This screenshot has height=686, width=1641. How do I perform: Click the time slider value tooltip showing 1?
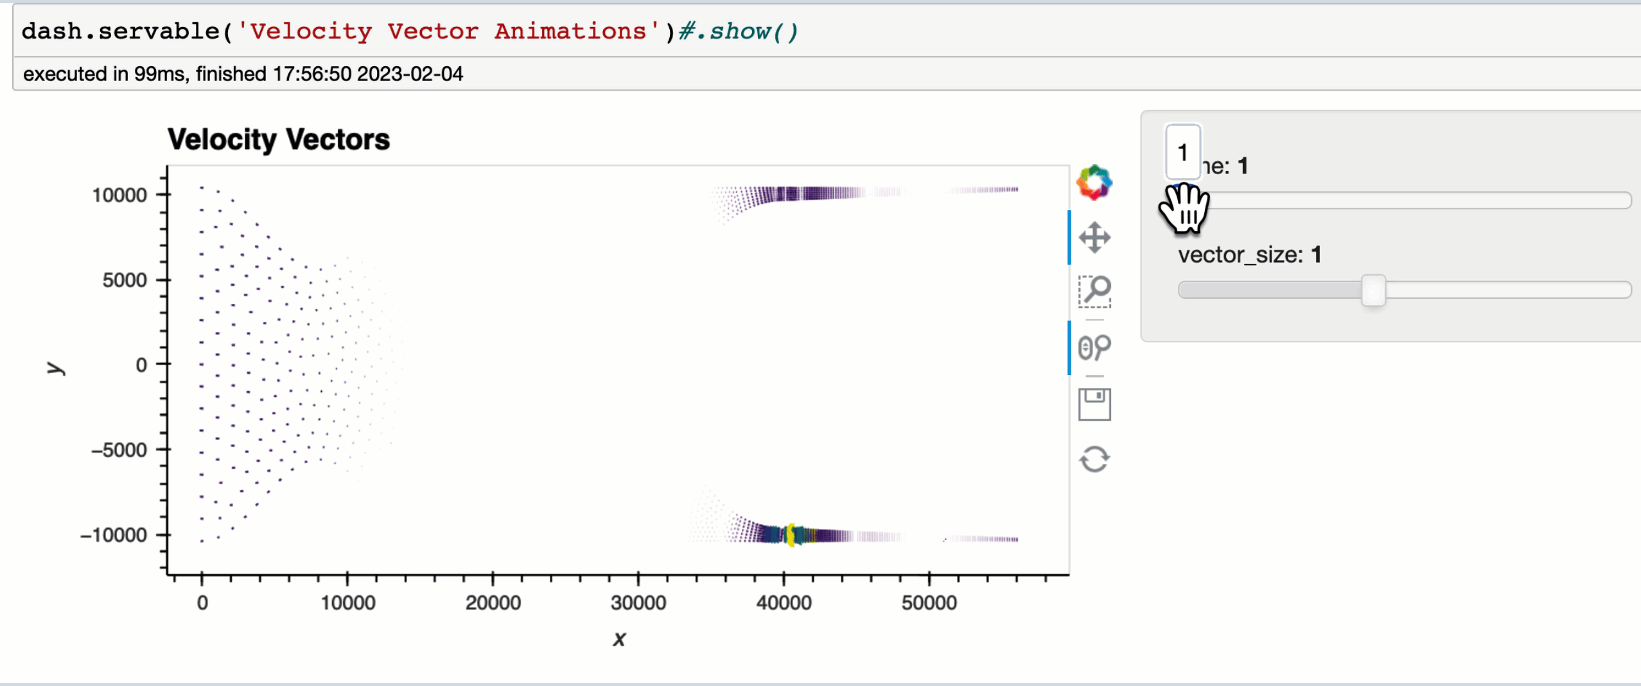[x=1182, y=152]
